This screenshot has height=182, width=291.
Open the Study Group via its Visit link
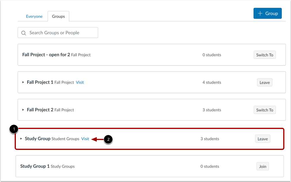click(x=85, y=139)
